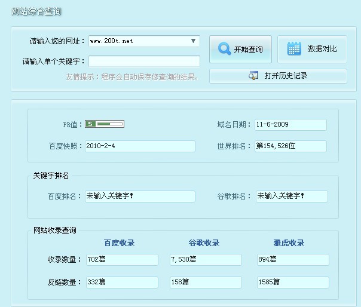Click the history icon on 打开历史记录
The image size is (361, 307).
click(x=253, y=76)
